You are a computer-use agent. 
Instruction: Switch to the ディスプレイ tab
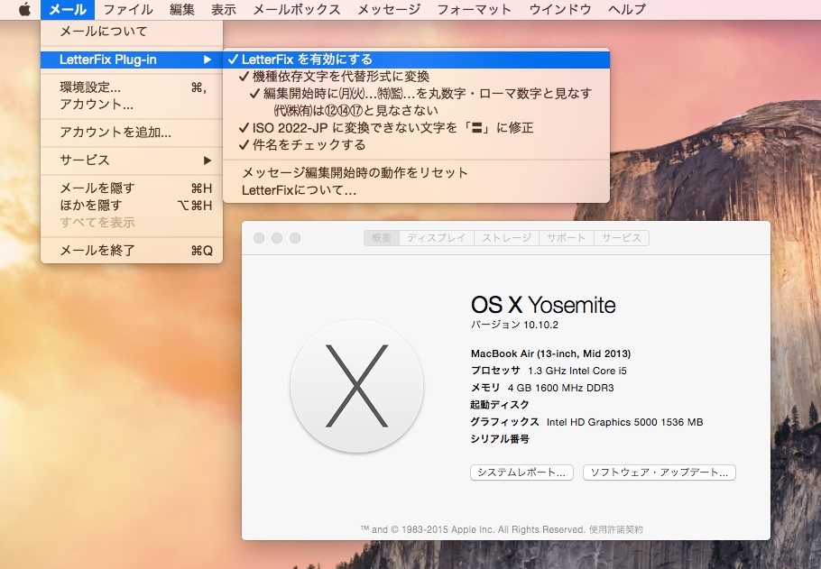pos(437,238)
